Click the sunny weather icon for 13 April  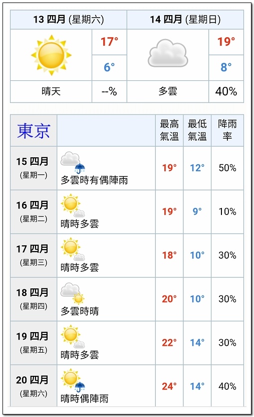click(51, 55)
